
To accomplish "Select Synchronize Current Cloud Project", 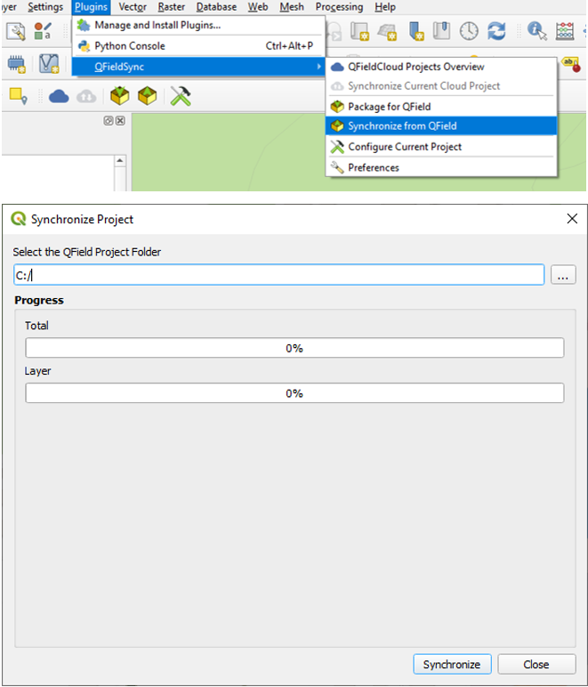I will click(x=441, y=85).
